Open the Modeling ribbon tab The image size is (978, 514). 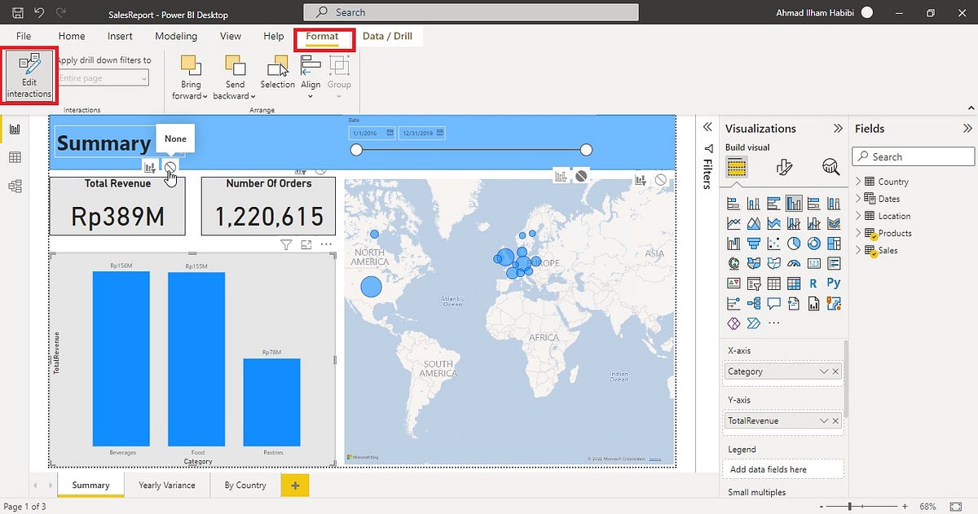176,36
